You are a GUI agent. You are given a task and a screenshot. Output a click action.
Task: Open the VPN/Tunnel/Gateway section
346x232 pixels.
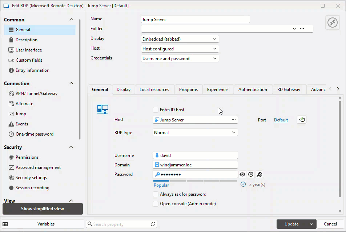(36, 94)
